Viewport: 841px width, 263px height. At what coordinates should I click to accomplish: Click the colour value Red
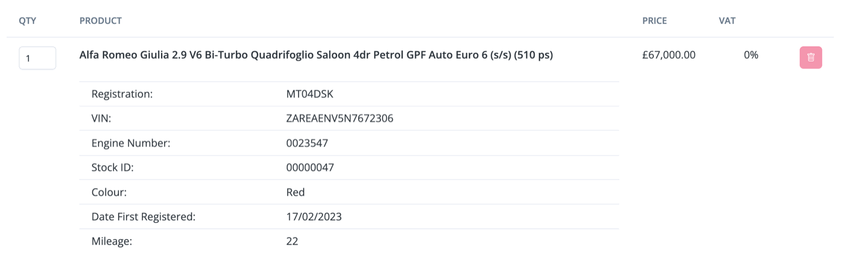[296, 192]
